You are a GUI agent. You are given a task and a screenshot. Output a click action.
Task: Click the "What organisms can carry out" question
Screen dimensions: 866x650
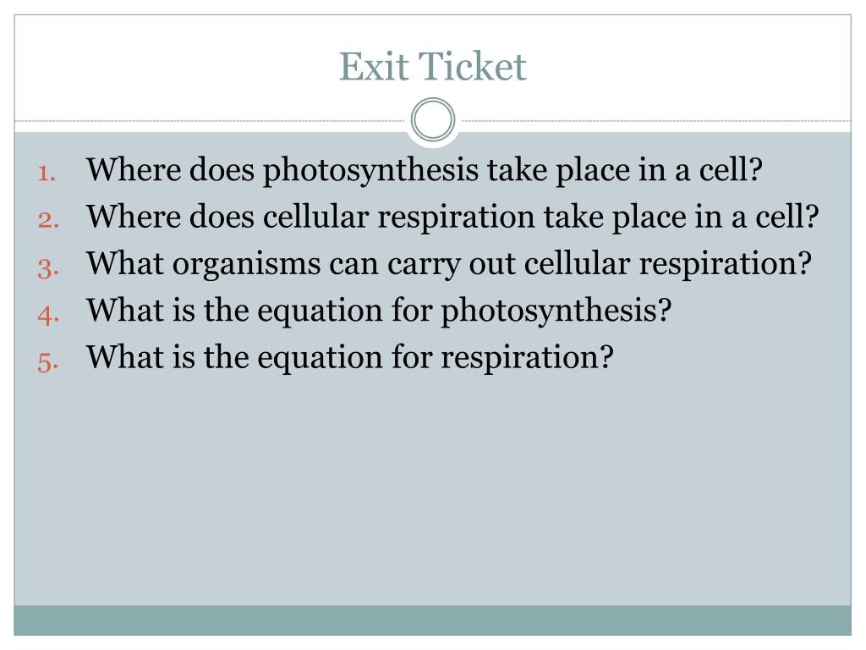(x=448, y=265)
